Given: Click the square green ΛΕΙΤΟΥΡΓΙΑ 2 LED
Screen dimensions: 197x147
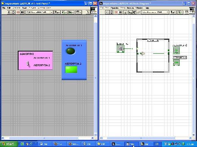Looking at the screenshot, I should click(x=71, y=70).
